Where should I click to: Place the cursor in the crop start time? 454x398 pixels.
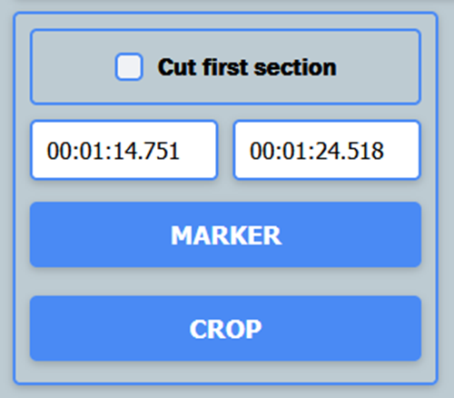[x=124, y=150]
